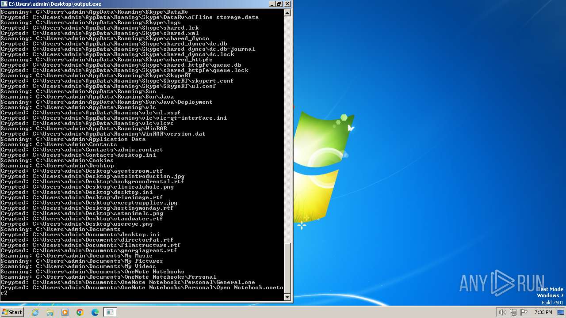This screenshot has width=566, height=318.
Task: Click the line with queue.lock
Action: pos(124,70)
